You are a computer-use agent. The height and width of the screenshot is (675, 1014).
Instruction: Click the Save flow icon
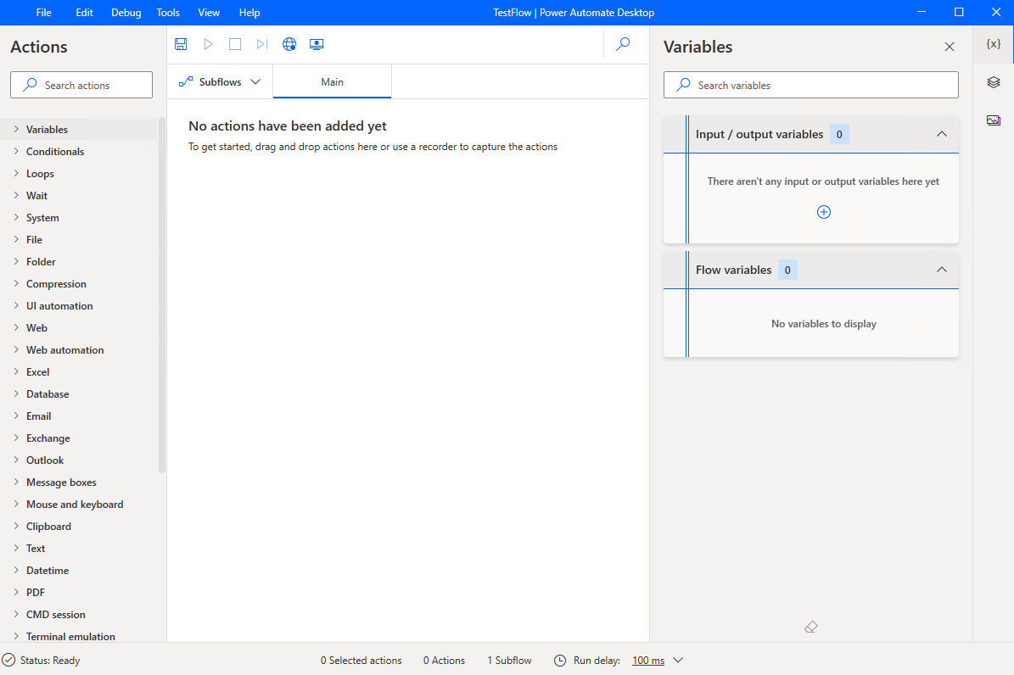click(x=181, y=44)
